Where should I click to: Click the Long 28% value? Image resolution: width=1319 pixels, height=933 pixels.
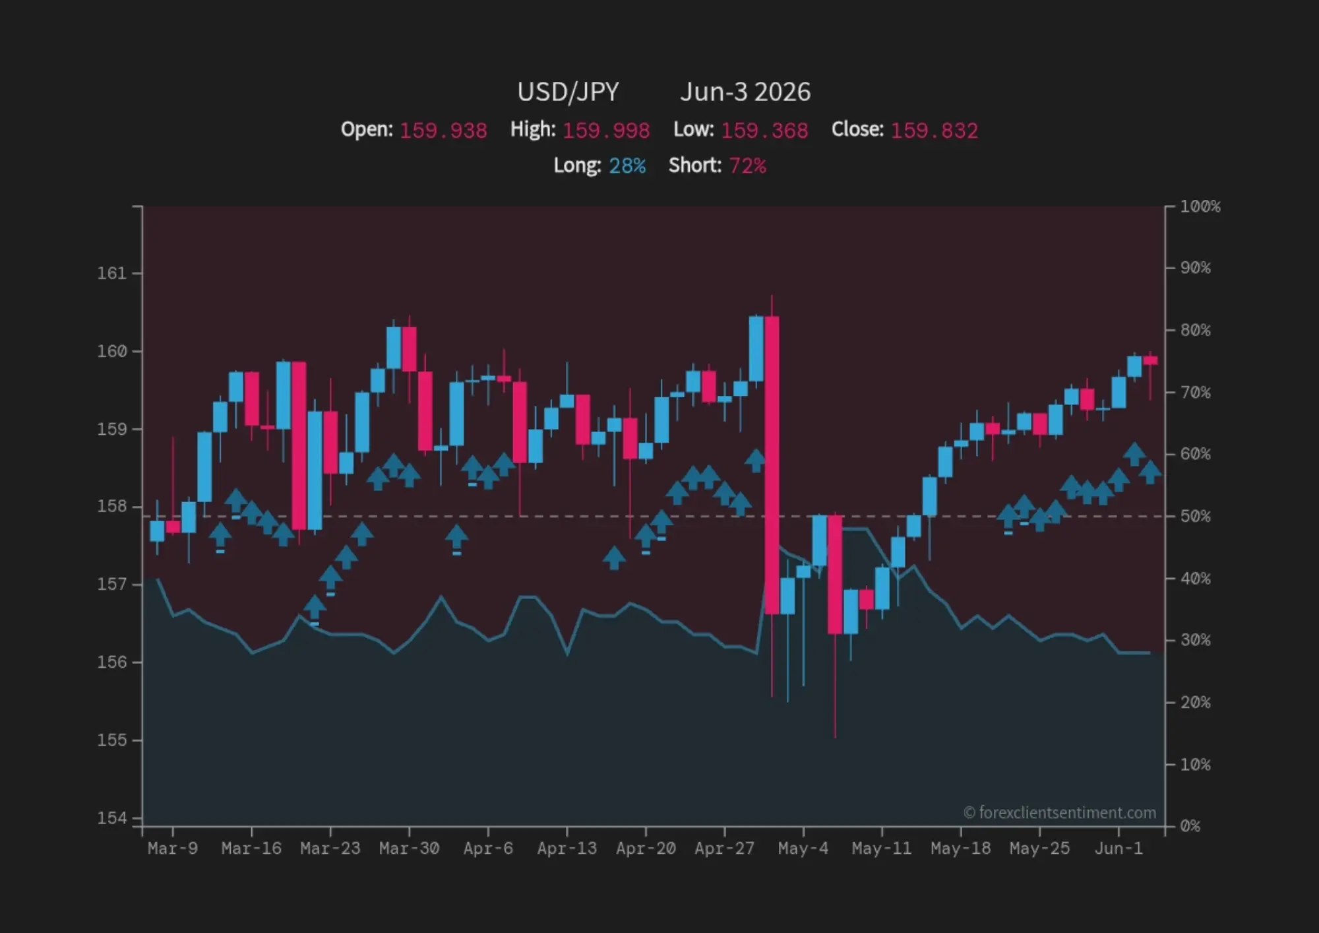[x=627, y=166]
